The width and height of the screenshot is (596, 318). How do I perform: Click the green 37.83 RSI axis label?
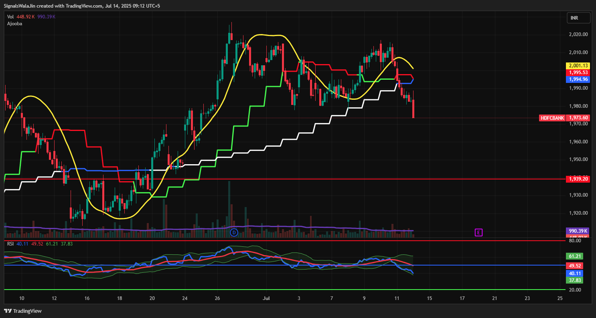(575, 280)
